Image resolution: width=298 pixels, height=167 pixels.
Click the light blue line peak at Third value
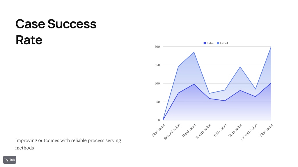point(194,52)
